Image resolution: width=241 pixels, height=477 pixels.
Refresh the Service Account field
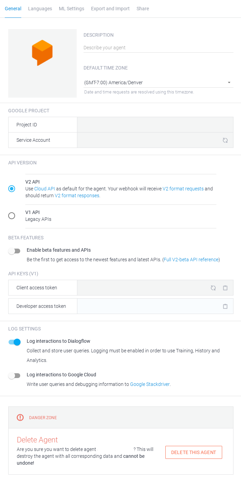[x=225, y=140]
